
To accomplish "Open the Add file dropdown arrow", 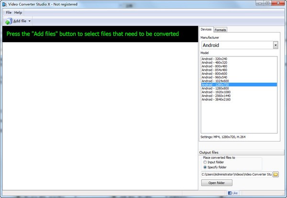I will [29, 21].
